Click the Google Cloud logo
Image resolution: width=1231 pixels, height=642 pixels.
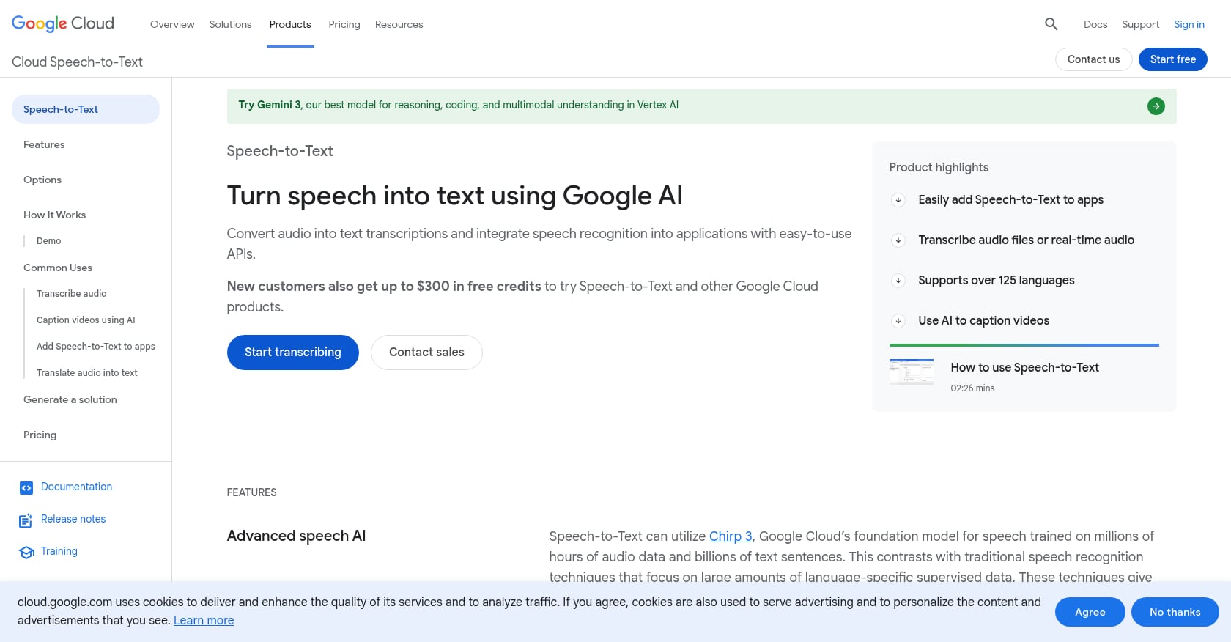point(63,23)
